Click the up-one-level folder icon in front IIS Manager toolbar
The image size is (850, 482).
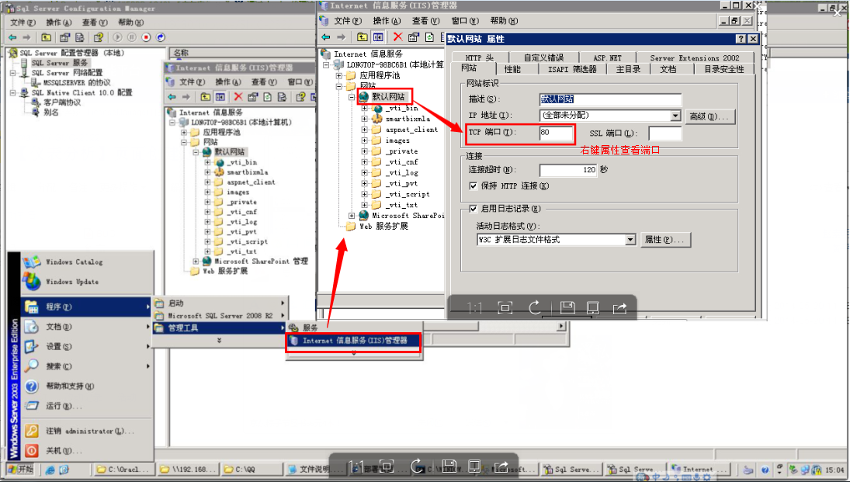[362, 37]
